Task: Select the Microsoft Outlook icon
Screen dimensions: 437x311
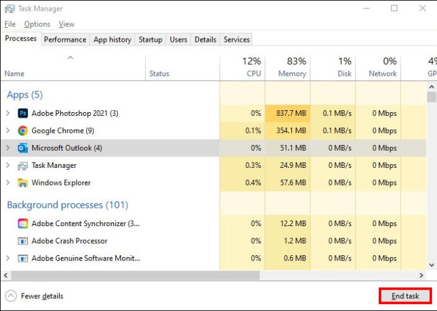Action: click(x=23, y=148)
